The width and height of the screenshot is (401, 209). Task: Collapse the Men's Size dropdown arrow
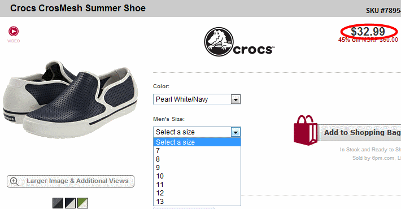[x=236, y=132]
